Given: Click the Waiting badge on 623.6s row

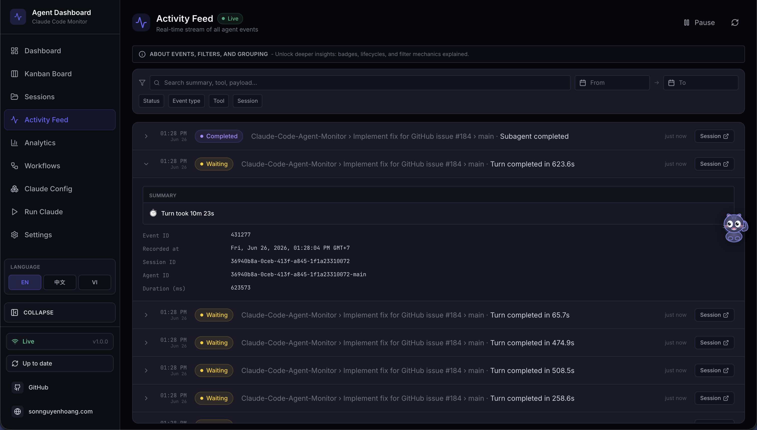Looking at the screenshot, I should (214, 164).
